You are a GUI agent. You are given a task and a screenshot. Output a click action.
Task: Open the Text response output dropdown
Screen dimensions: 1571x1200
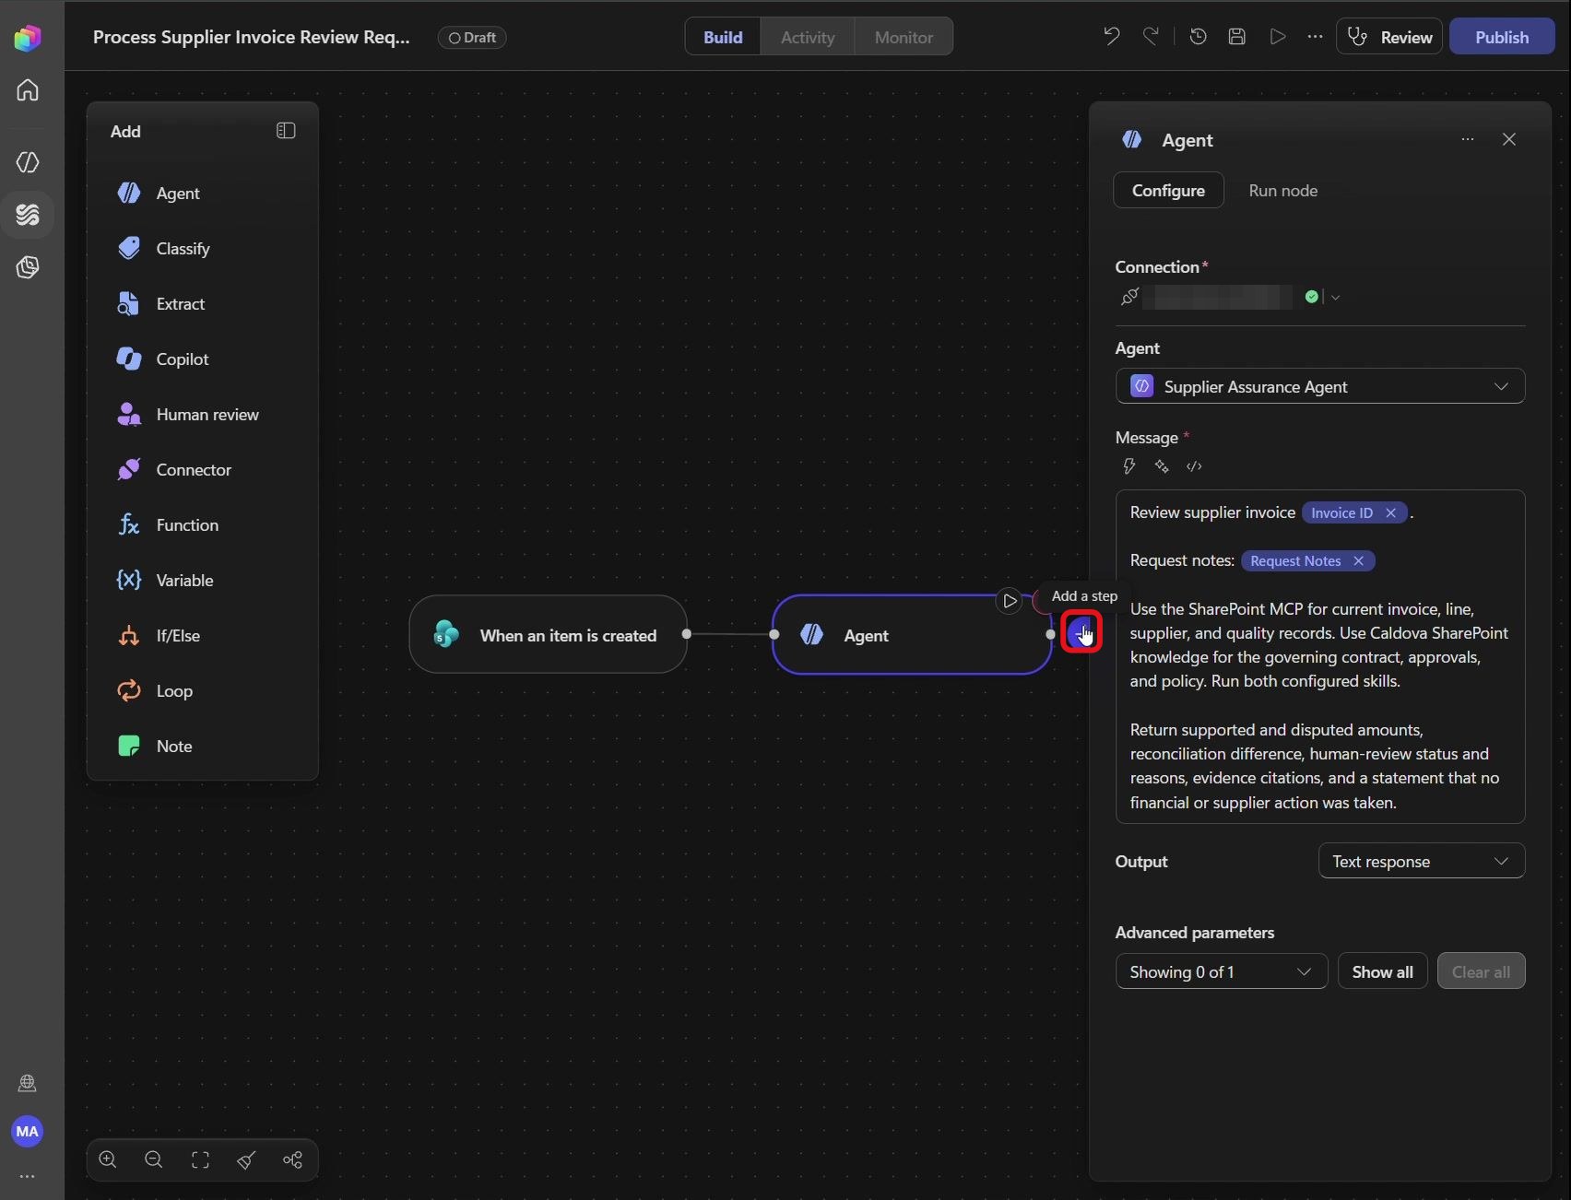pyautogui.click(x=1422, y=861)
